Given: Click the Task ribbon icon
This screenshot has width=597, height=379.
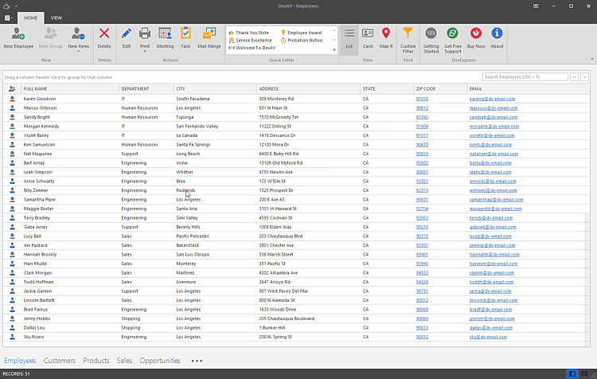Looking at the screenshot, I should click(x=185, y=37).
